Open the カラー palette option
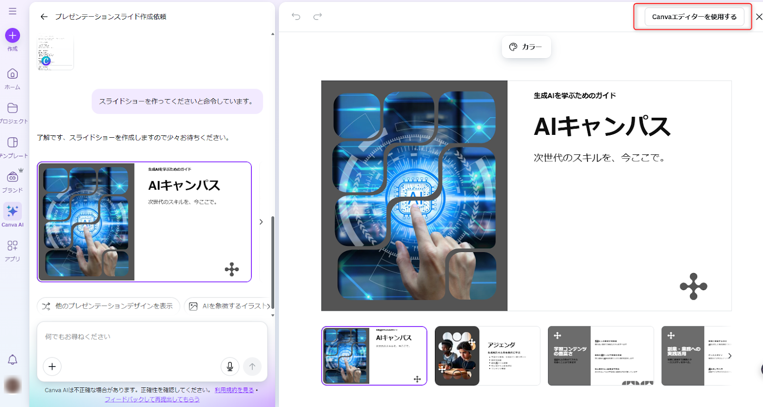 (526, 47)
